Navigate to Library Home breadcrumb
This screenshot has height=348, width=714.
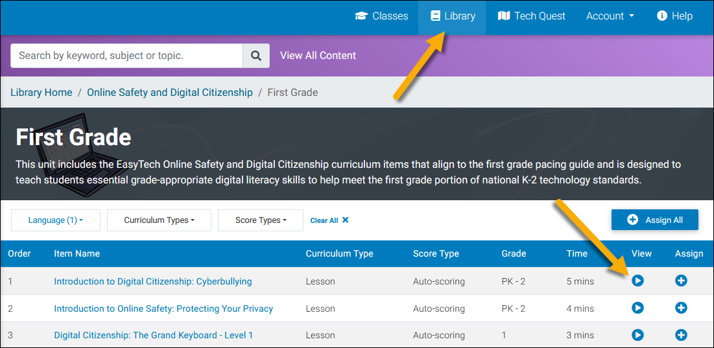pyautogui.click(x=42, y=93)
